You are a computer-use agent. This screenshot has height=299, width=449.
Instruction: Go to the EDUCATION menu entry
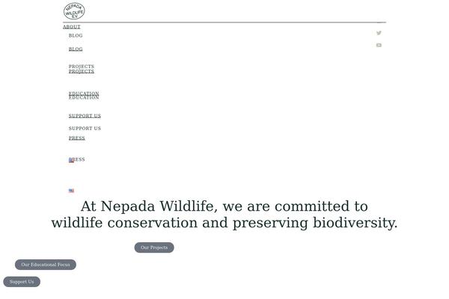(x=84, y=96)
